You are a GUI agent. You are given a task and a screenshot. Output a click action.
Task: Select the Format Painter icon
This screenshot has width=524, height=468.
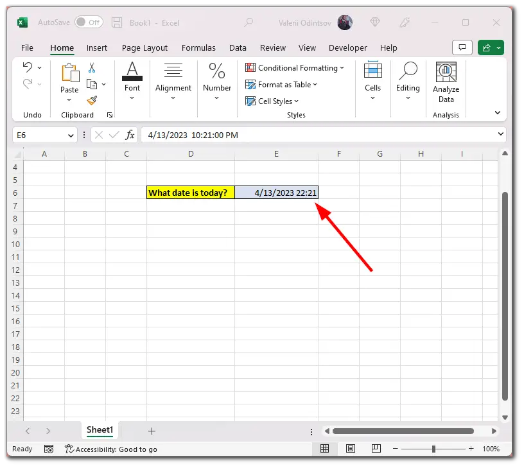point(92,101)
